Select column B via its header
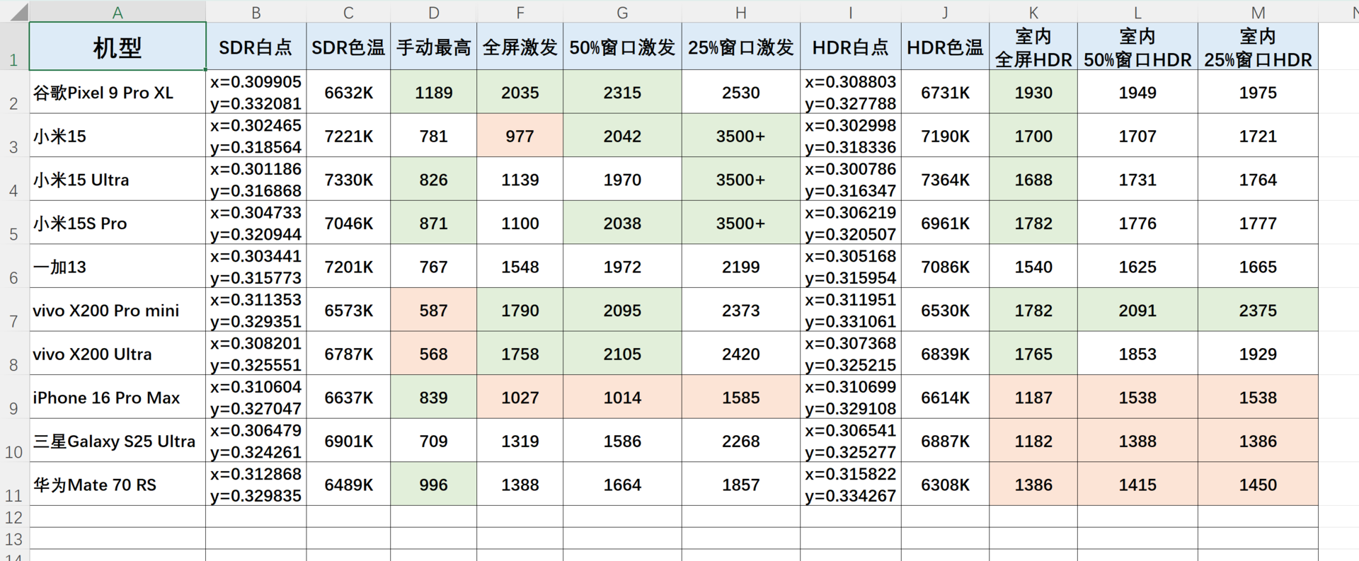 coord(256,11)
